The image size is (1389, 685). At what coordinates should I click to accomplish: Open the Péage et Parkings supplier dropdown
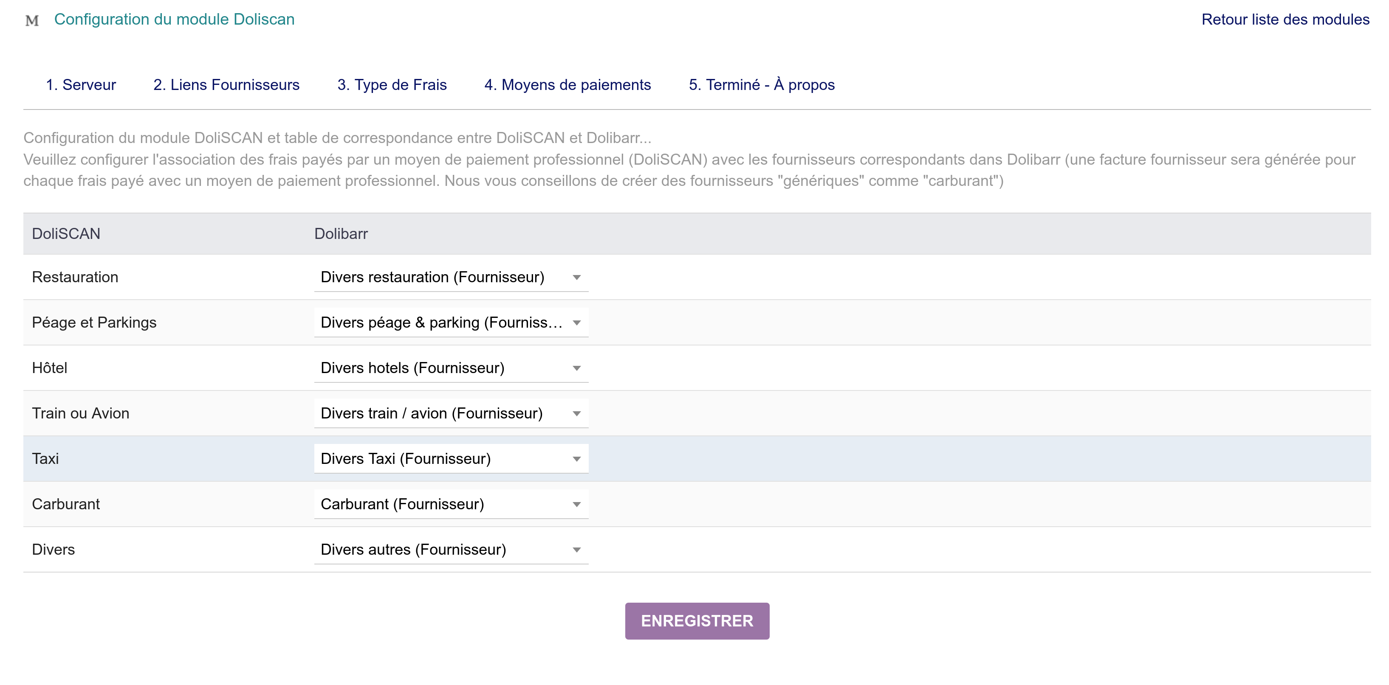[x=451, y=322]
